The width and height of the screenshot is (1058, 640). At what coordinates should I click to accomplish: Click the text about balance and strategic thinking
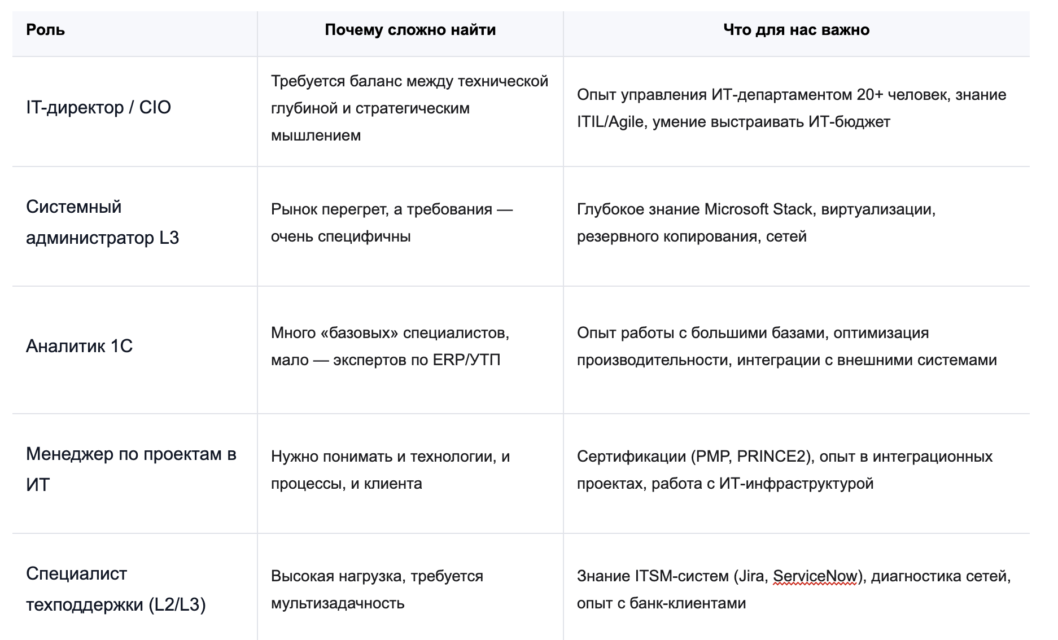409,108
